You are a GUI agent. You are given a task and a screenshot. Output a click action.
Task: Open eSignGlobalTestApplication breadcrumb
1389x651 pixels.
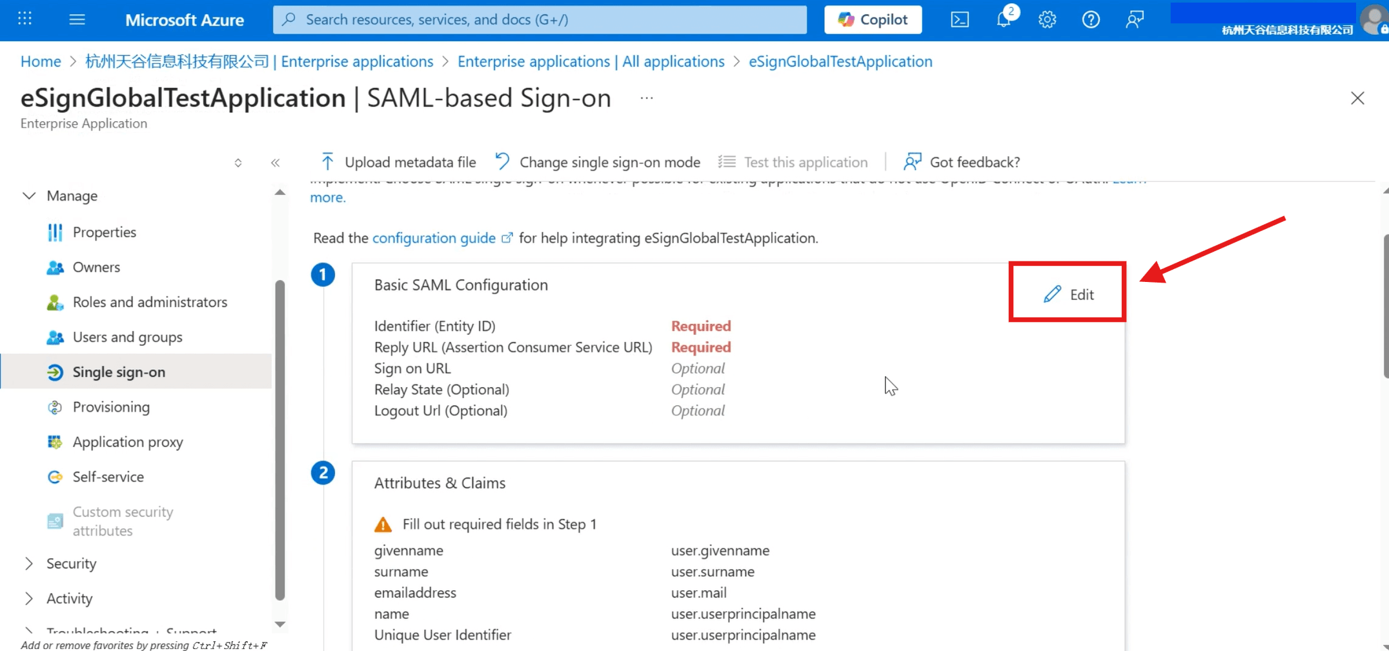click(x=840, y=61)
